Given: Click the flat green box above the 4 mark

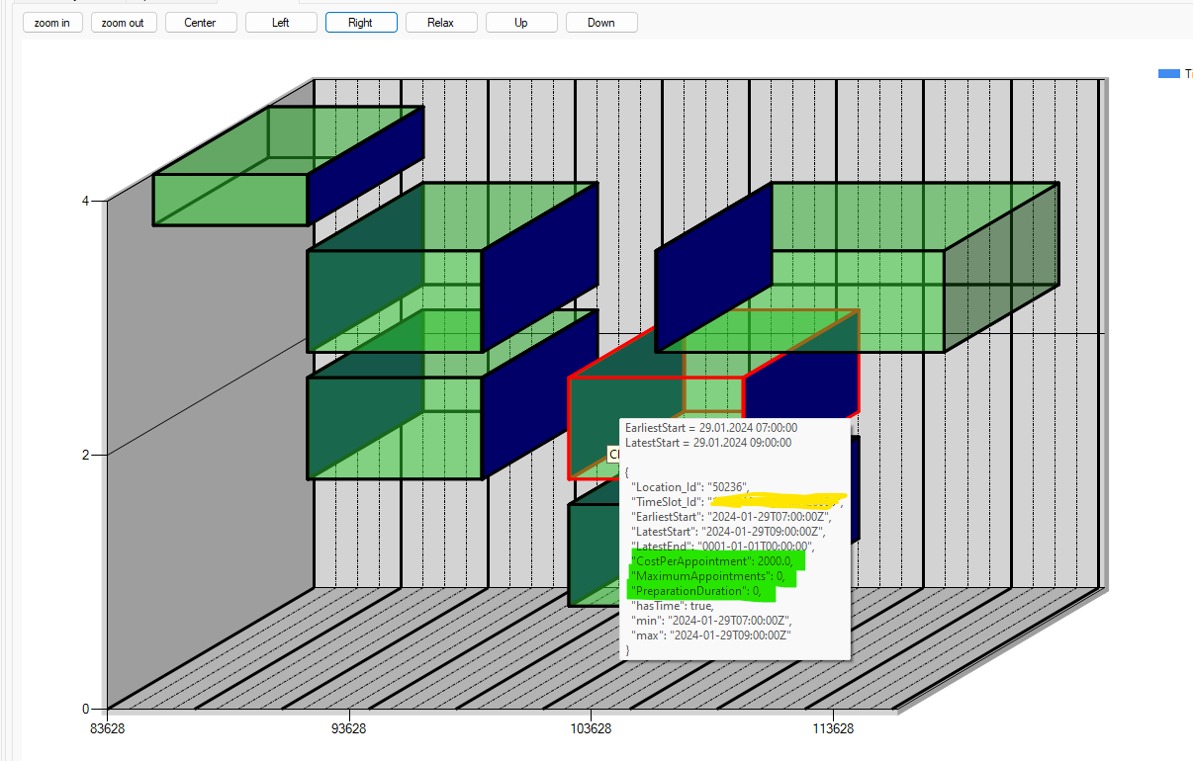Looking at the screenshot, I should coord(229,199).
